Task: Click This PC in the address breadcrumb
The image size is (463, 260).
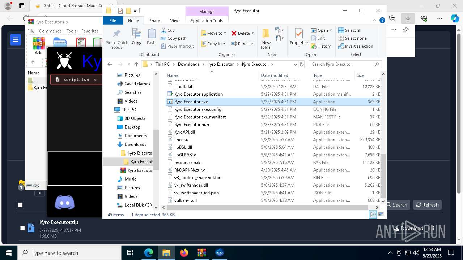Action: point(162,64)
